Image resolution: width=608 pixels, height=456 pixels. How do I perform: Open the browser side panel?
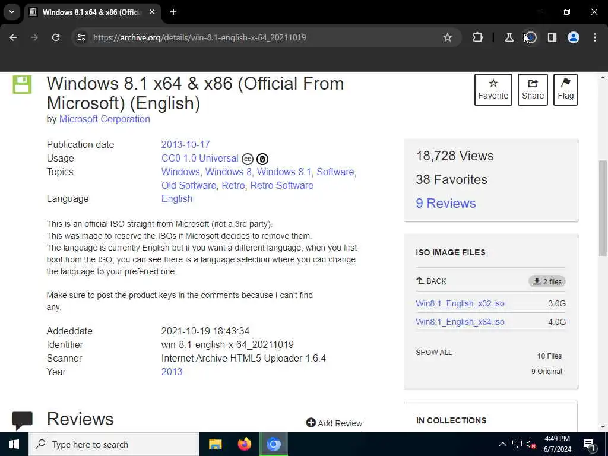click(552, 37)
